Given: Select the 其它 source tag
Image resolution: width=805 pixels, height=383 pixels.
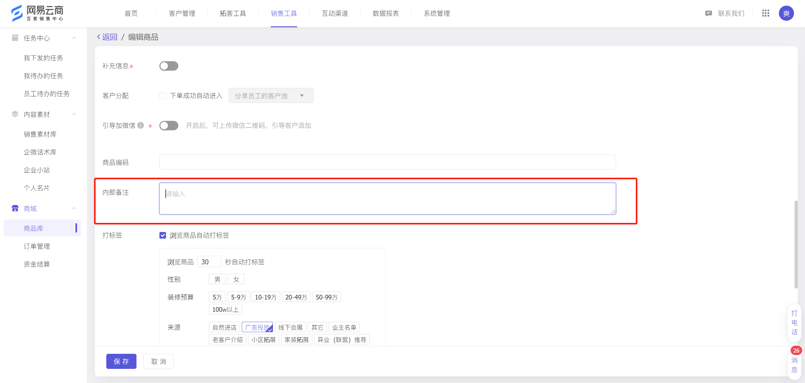Looking at the screenshot, I should click(317, 327).
